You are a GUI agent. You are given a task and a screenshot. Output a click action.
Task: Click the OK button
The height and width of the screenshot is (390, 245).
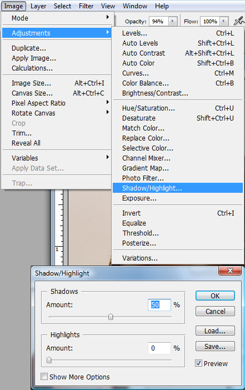[x=215, y=296]
